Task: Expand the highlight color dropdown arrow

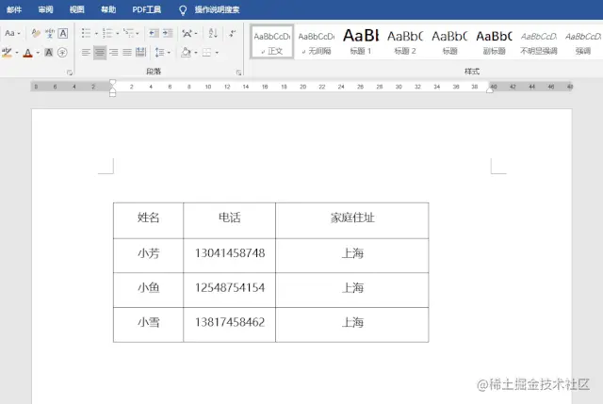Action: 17,53
